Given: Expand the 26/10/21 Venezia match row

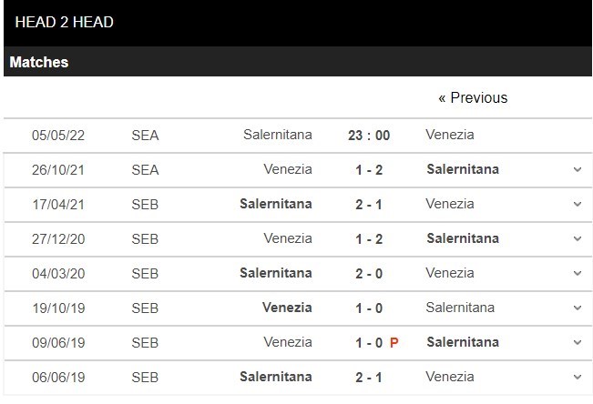Looking at the screenshot, I should tap(578, 169).
